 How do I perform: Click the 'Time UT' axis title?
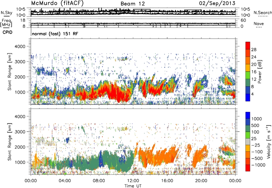tap(133, 186)
